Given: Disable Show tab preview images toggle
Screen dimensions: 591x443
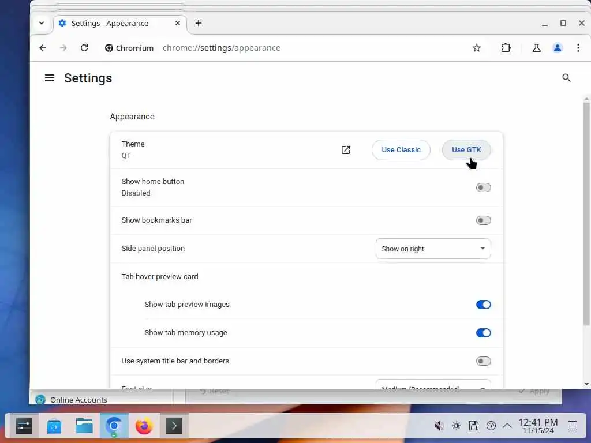Looking at the screenshot, I should pos(483,305).
